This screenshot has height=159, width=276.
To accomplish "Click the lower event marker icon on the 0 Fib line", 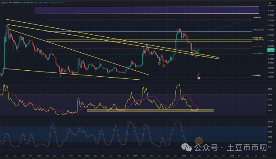I will pos(199,78).
